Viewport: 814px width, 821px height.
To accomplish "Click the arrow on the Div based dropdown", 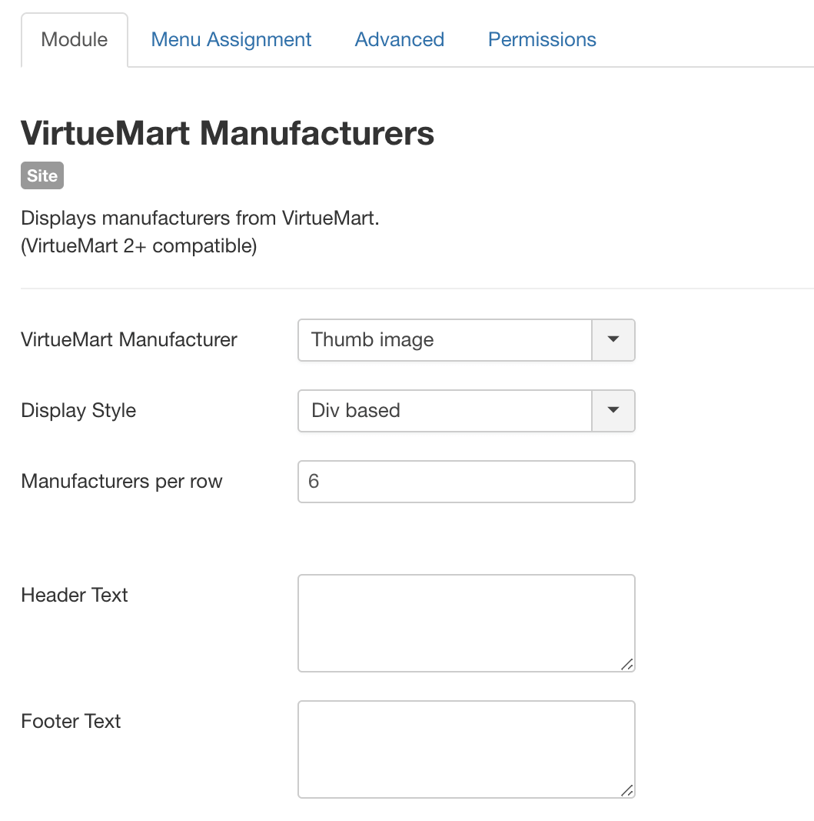I will tap(613, 411).
